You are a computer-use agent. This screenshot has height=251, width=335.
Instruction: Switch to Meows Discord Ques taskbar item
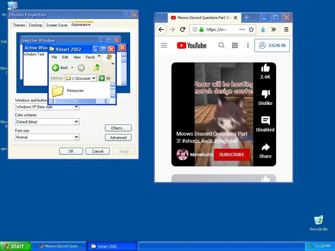tap(61, 246)
